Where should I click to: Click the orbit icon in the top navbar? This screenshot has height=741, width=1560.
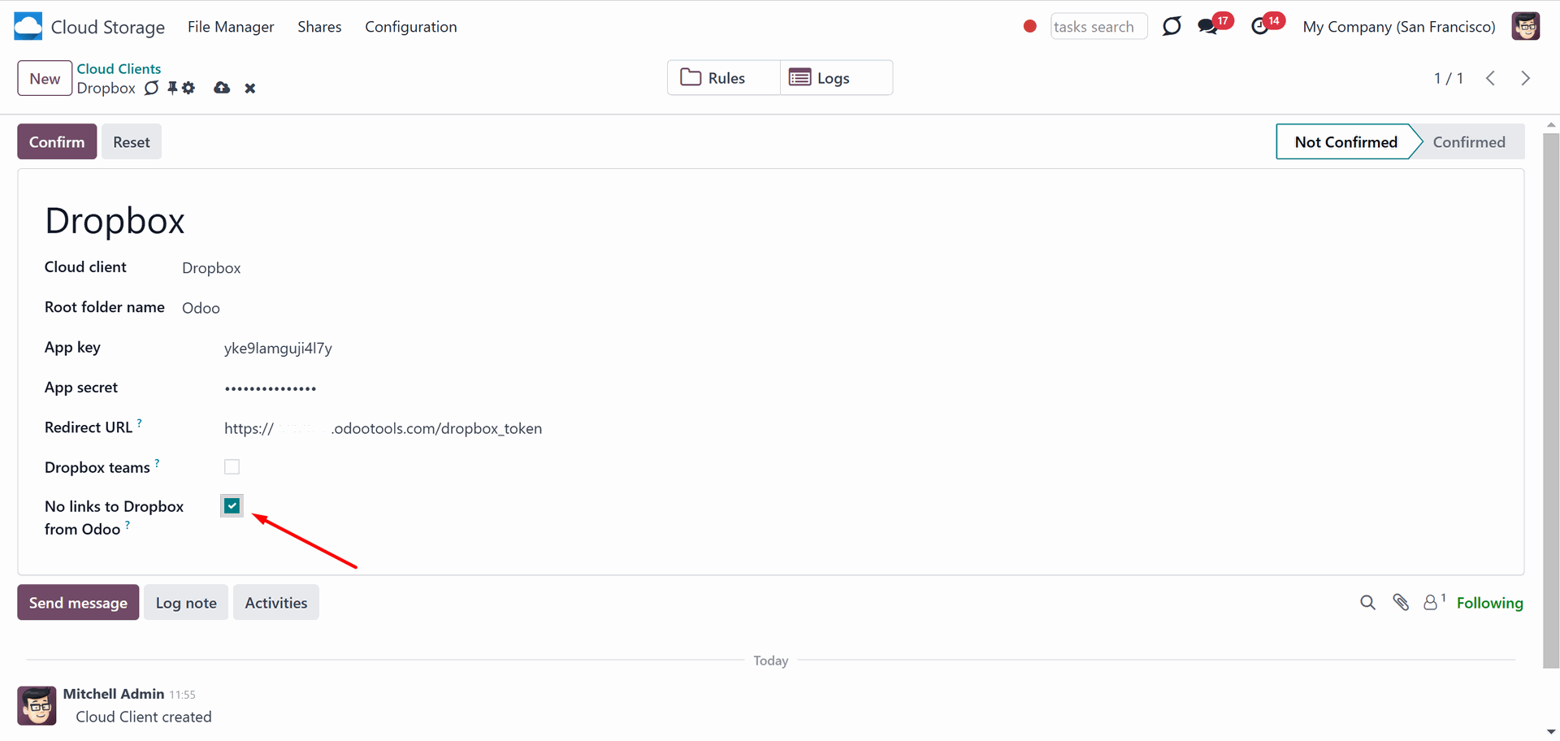[x=1172, y=26]
